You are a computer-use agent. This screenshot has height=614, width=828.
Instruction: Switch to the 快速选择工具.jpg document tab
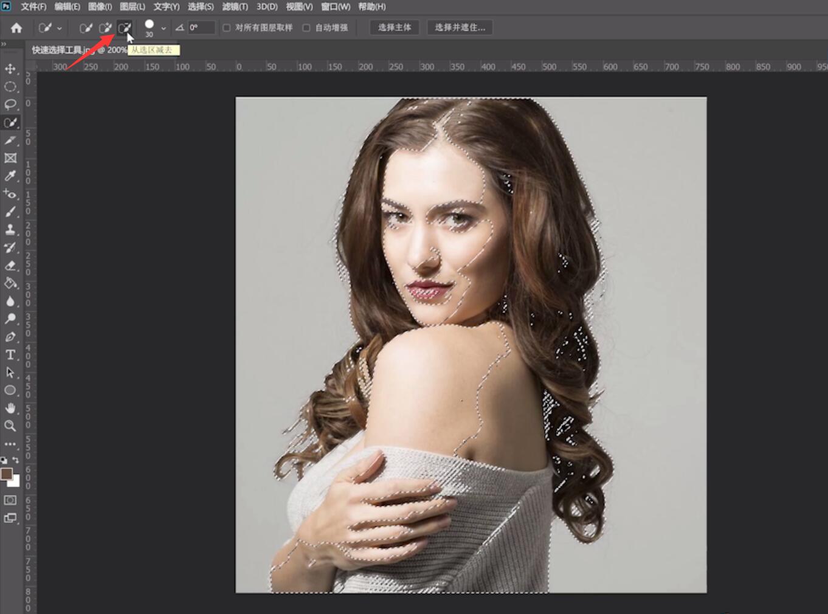tap(79, 50)
